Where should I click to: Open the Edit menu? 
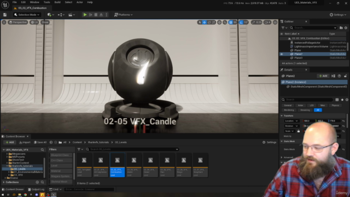[23, 2]
